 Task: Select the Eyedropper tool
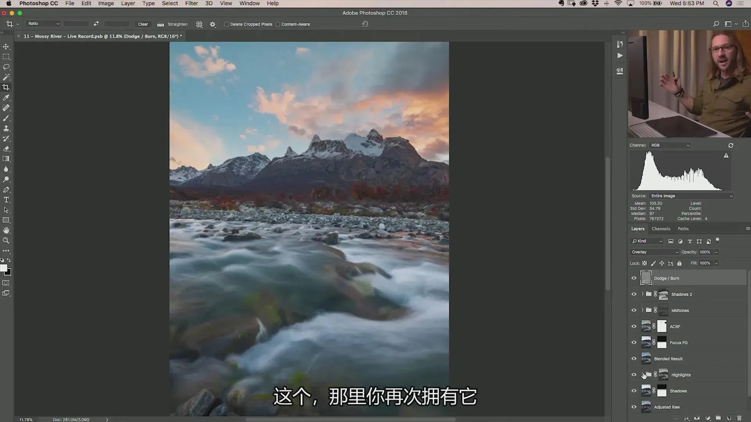pyautogui.click(x=6, y=98)
